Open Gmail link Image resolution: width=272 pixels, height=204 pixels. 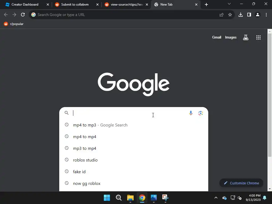pos(217,37)
